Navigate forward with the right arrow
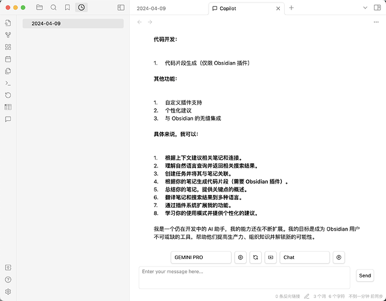The image size is (386, 301). point(150,22)
